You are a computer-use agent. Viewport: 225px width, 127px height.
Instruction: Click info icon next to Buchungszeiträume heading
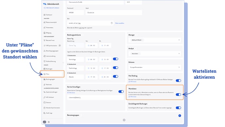[x=82, y=35]
